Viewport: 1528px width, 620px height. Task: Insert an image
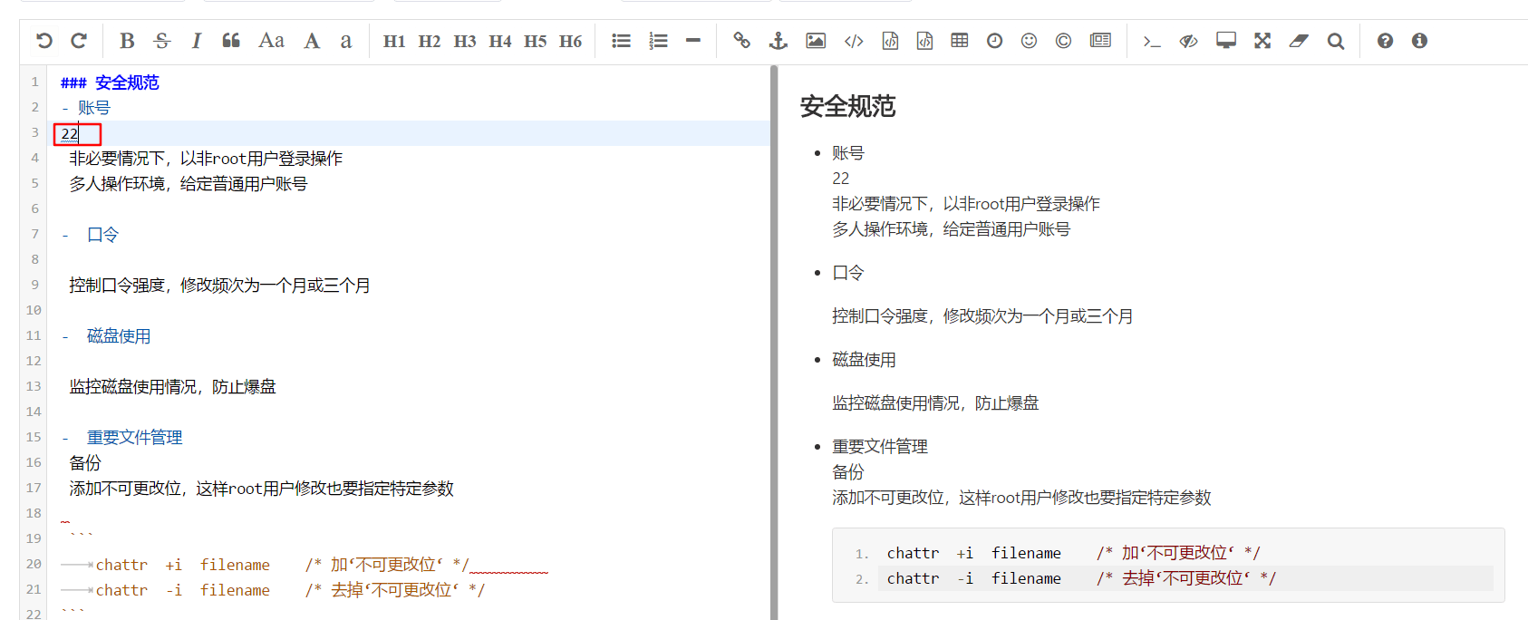(x=816, y=41)
